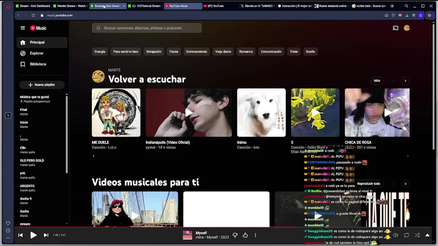Open the hamburger guide menu
This screenshot has width=438, height=246.
(23, 28)
